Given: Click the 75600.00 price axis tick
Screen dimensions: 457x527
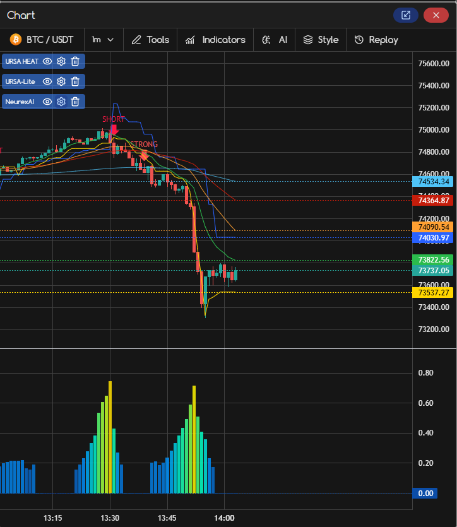Looking at the screenshot, I should tap(434, 64).
